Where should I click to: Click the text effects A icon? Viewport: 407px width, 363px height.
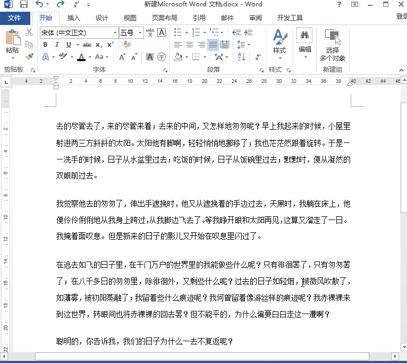[x=46, y=57]
